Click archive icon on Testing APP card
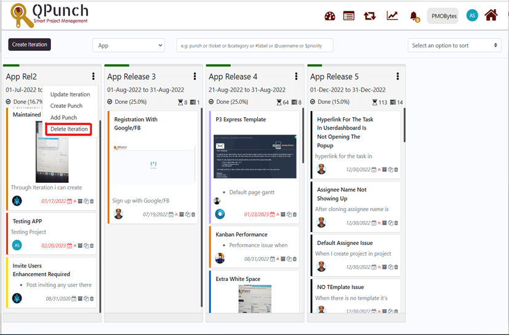Viewport: 509px width, 335px height. pyautogui.click(x=80, y=245)
